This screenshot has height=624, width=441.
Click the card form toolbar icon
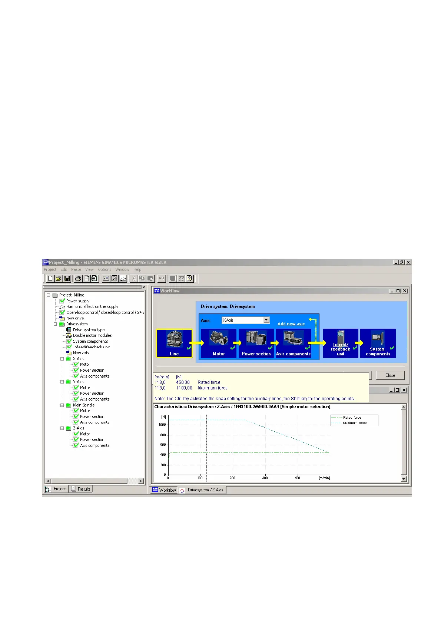point(106,278)
